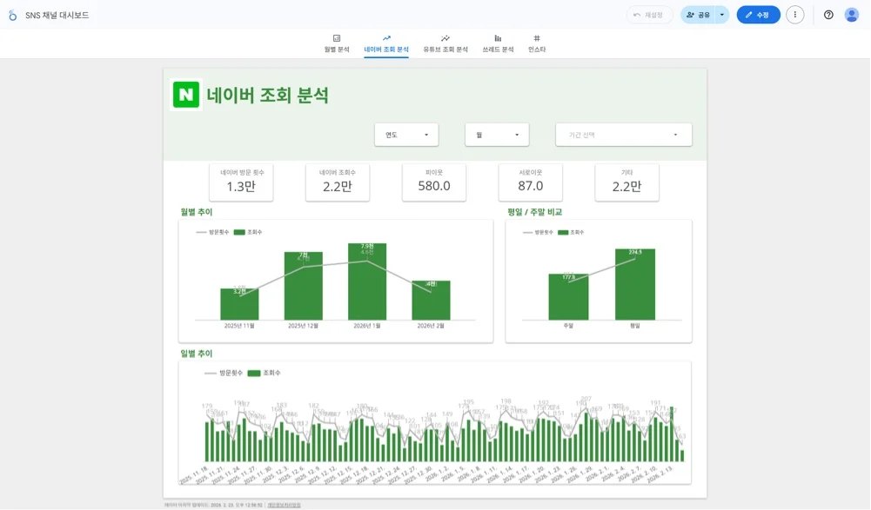Viewport: 871px width, 510px height.
Task: Open the 개인정보처리방침 footer link
Action: point(284,505)
